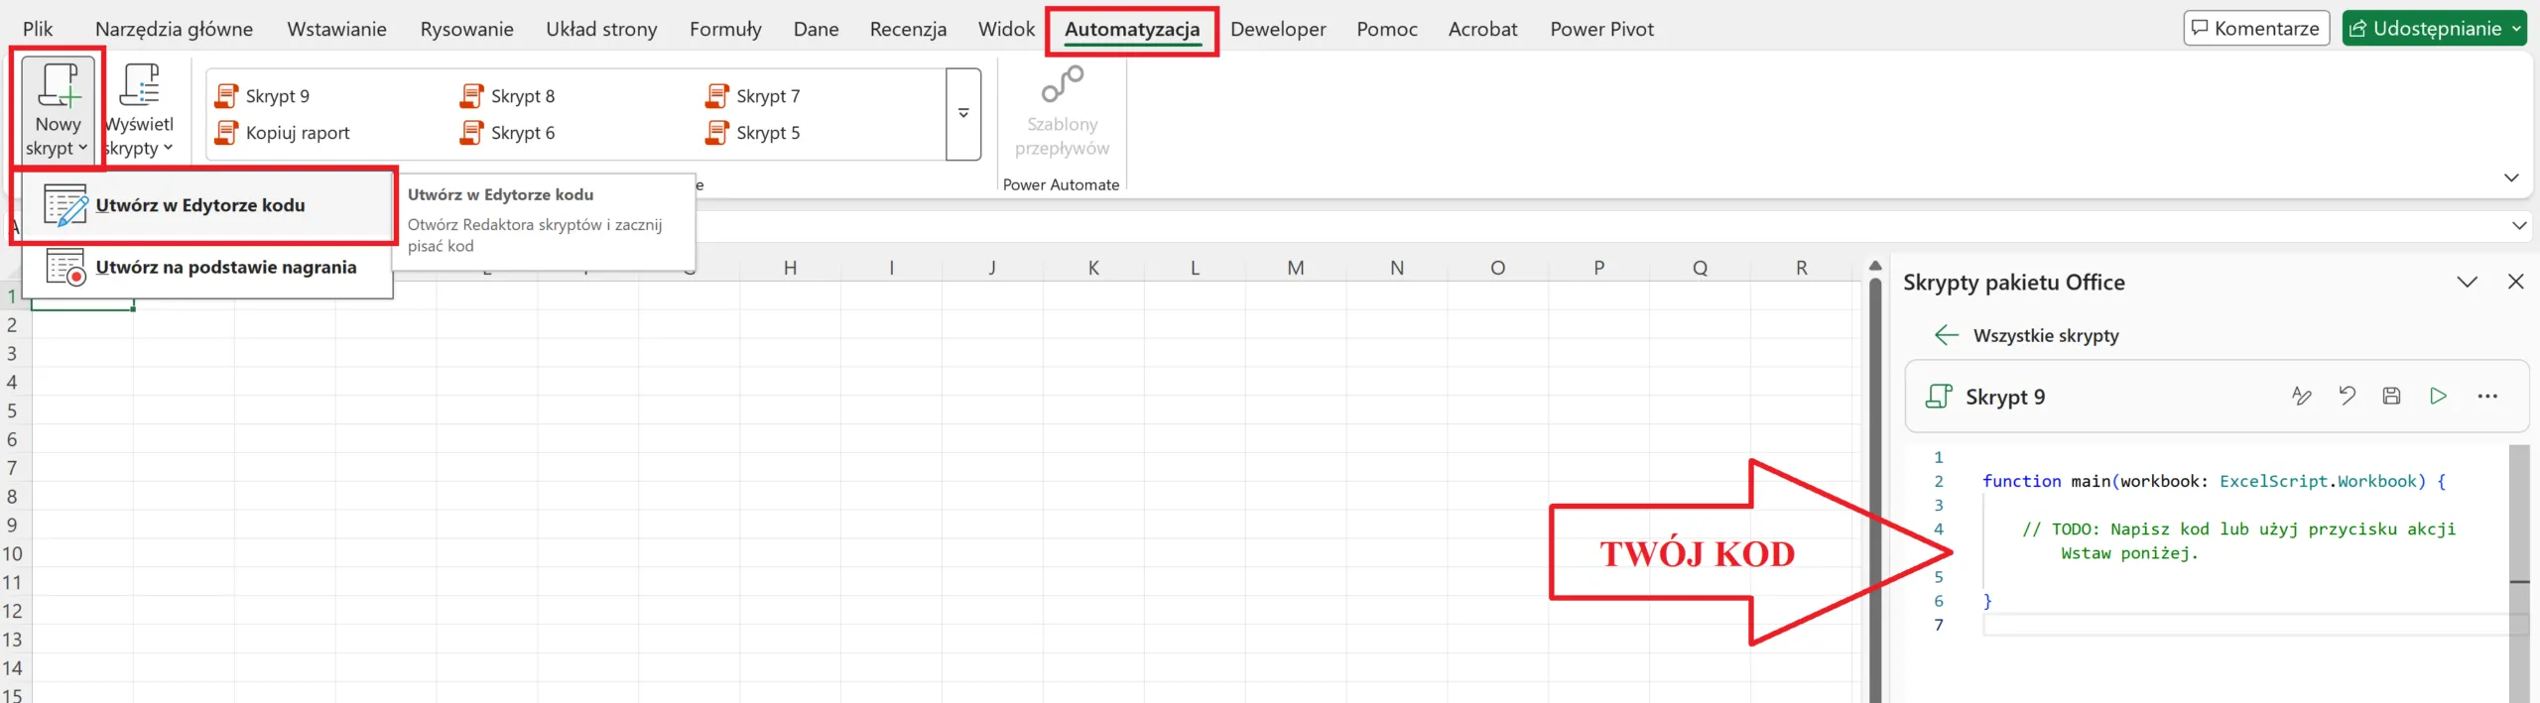Go back to Wszystkie skrypty
This screenshot has height=703, width=2540.
pyautogui.click(x=1947, y=335)
